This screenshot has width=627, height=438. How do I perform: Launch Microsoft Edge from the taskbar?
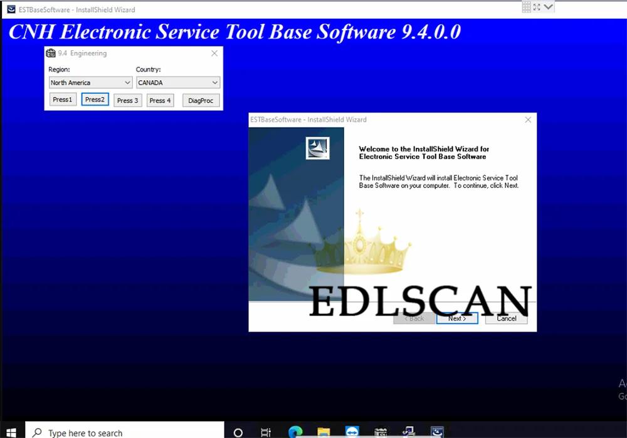295,432
